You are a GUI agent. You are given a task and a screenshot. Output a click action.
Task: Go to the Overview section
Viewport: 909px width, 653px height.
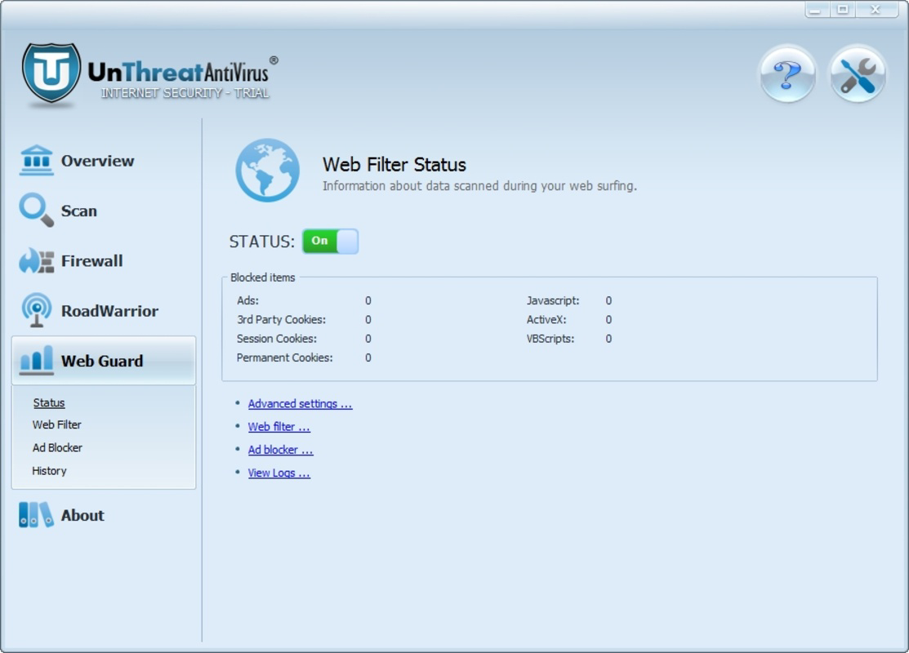(x=97, y=161)
